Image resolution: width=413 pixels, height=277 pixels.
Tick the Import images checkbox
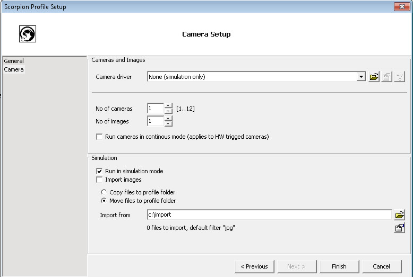(99, 180)
